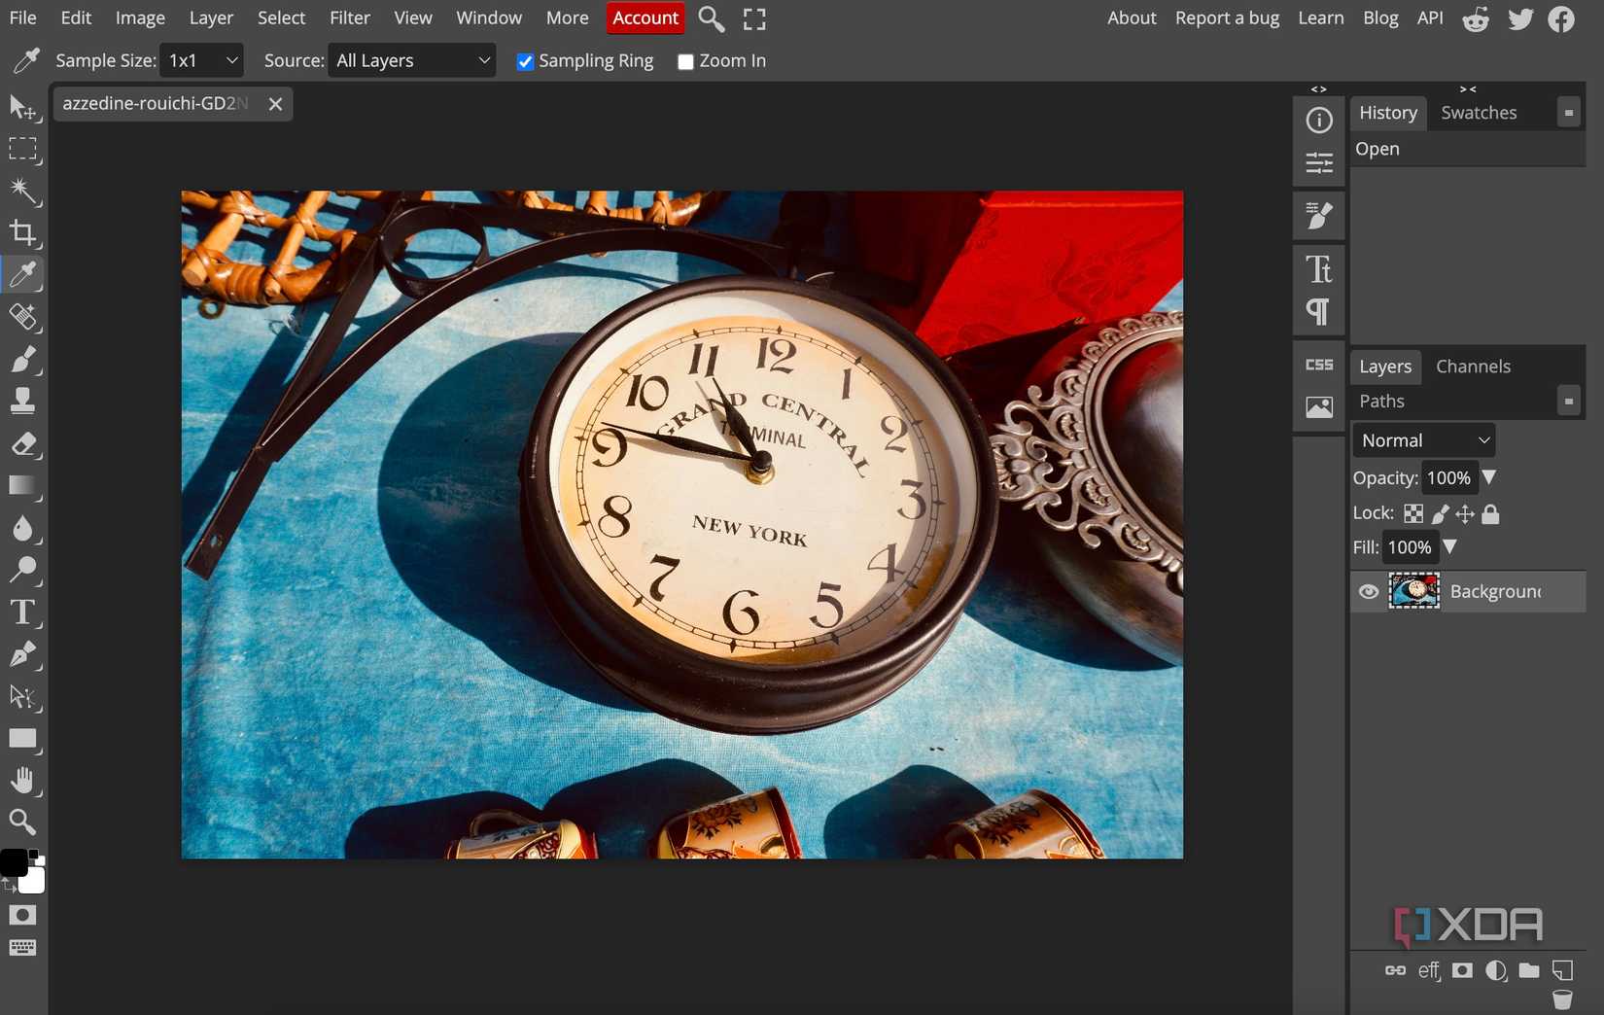Open the Brush settings panel

[1318, 216]
